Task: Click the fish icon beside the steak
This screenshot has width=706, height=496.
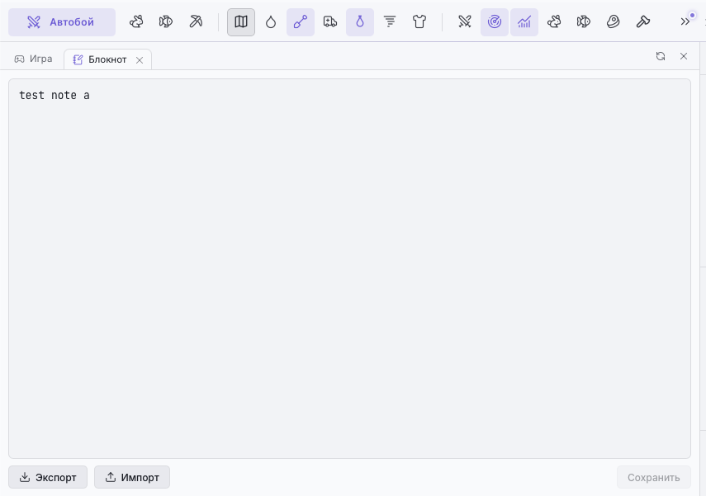Action: point(584,22)
